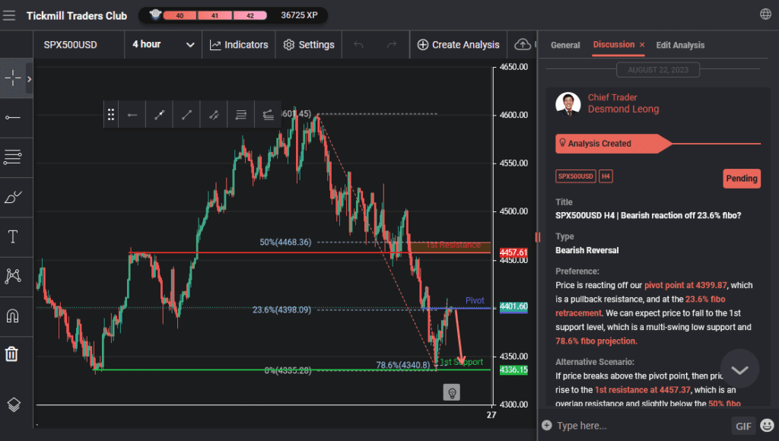Click the 1st Support label

coord(462,362)
